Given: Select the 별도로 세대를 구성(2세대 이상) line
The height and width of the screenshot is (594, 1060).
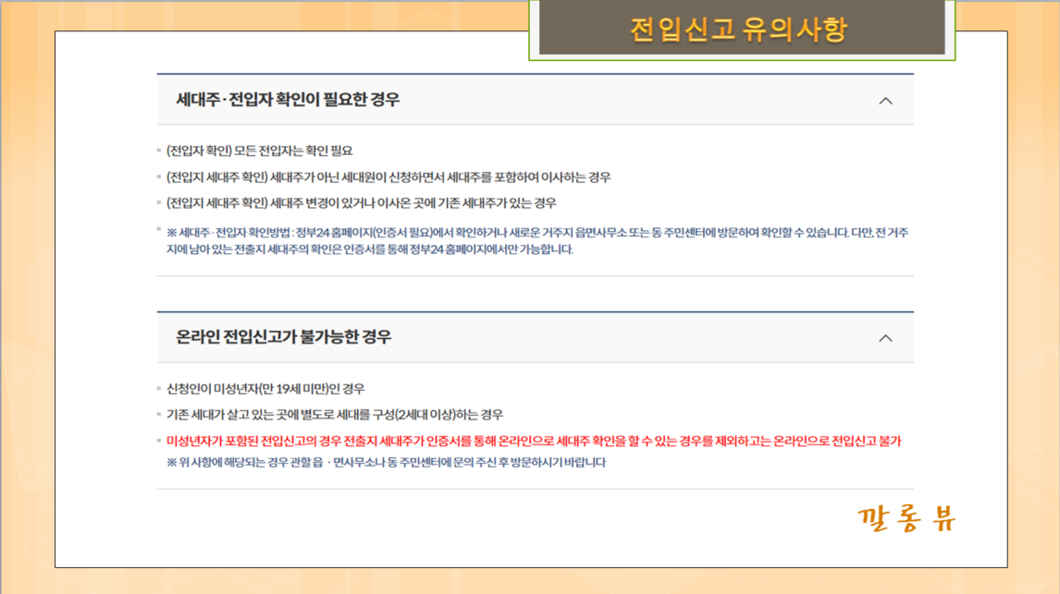Looking at the screenshot, I should click(335, 415).
